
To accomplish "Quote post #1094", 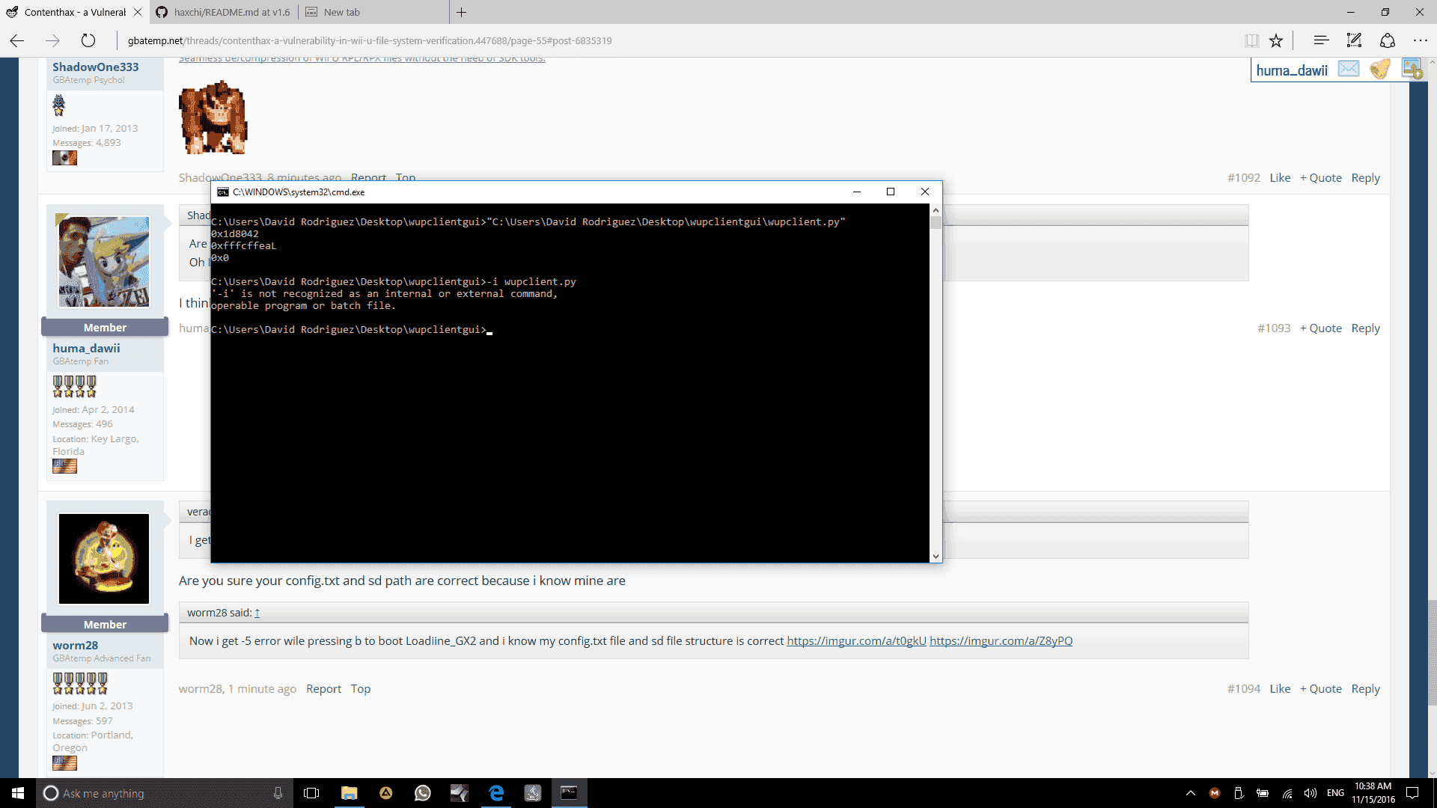I will tap(1321, 688).
